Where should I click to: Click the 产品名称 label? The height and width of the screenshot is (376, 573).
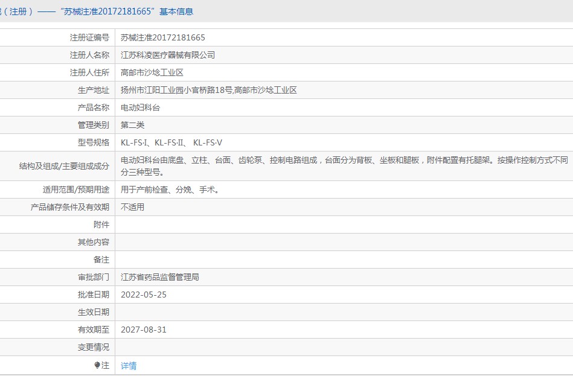click(x=94, y=108)
